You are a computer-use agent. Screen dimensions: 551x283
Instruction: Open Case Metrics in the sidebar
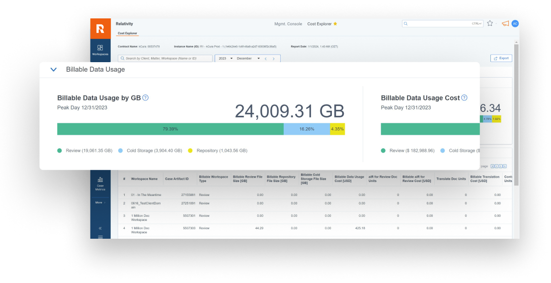click(x=100, y=183)
